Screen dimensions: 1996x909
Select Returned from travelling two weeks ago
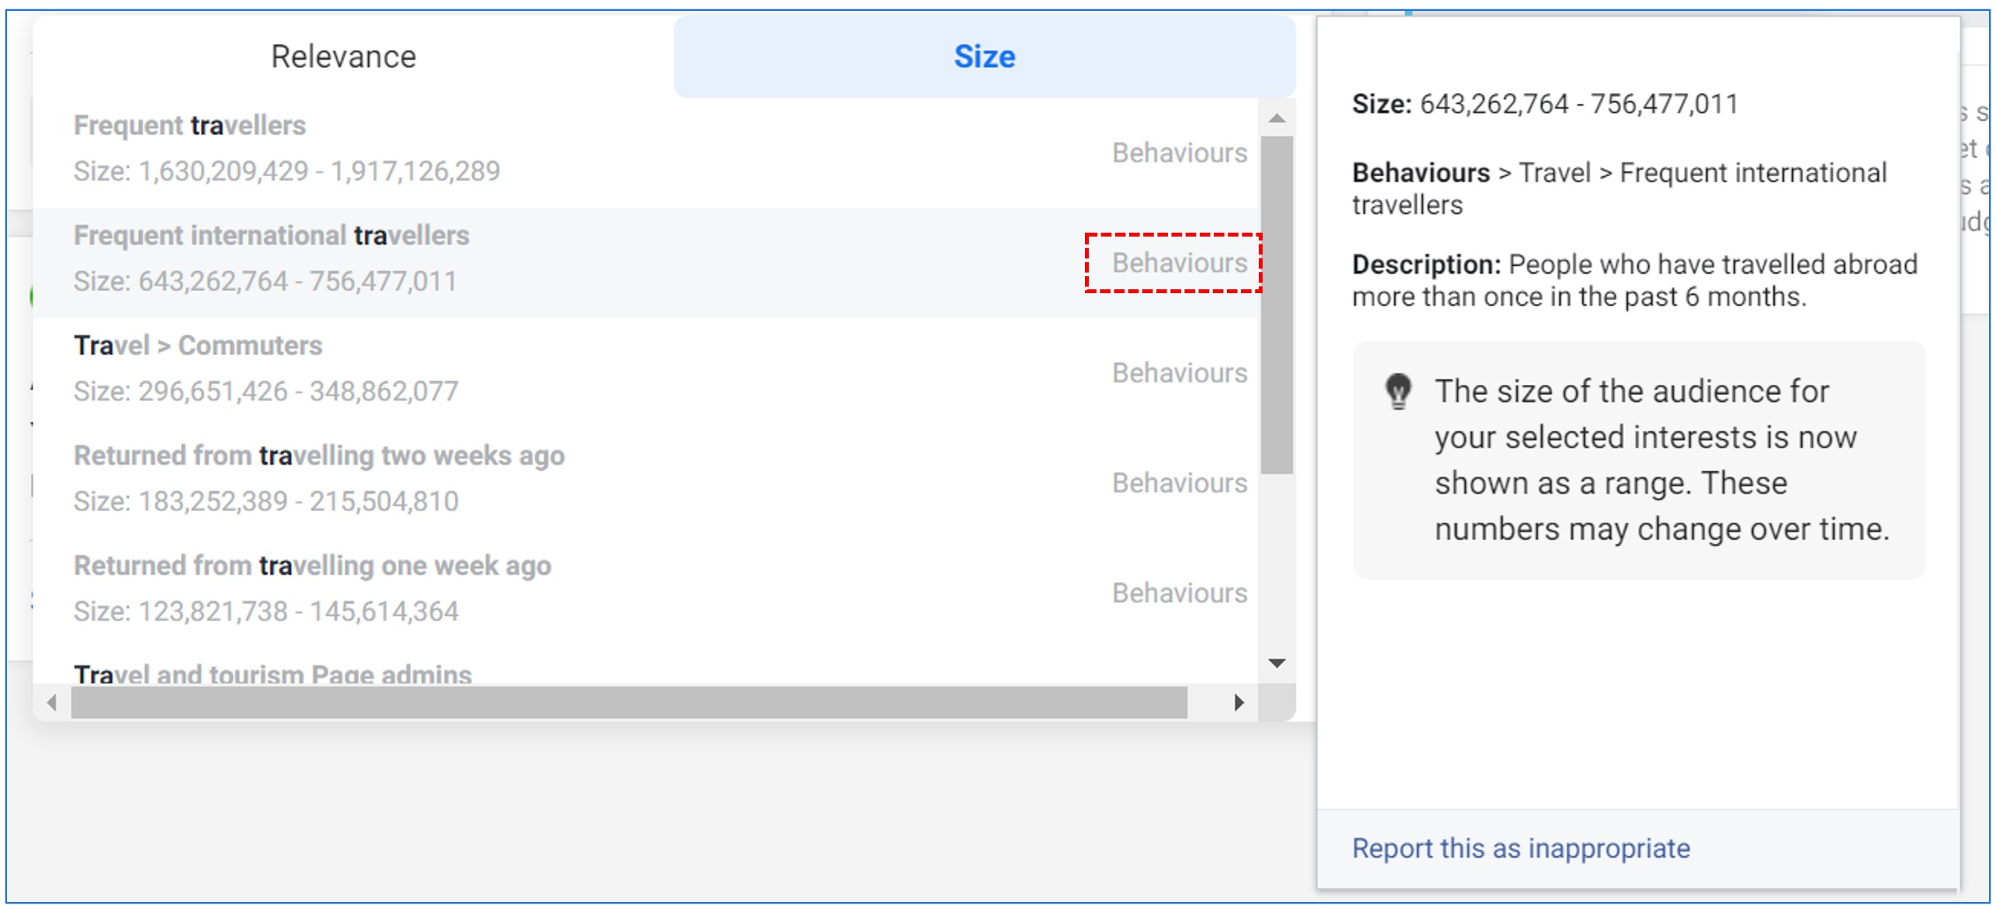(x=319, y=456)
